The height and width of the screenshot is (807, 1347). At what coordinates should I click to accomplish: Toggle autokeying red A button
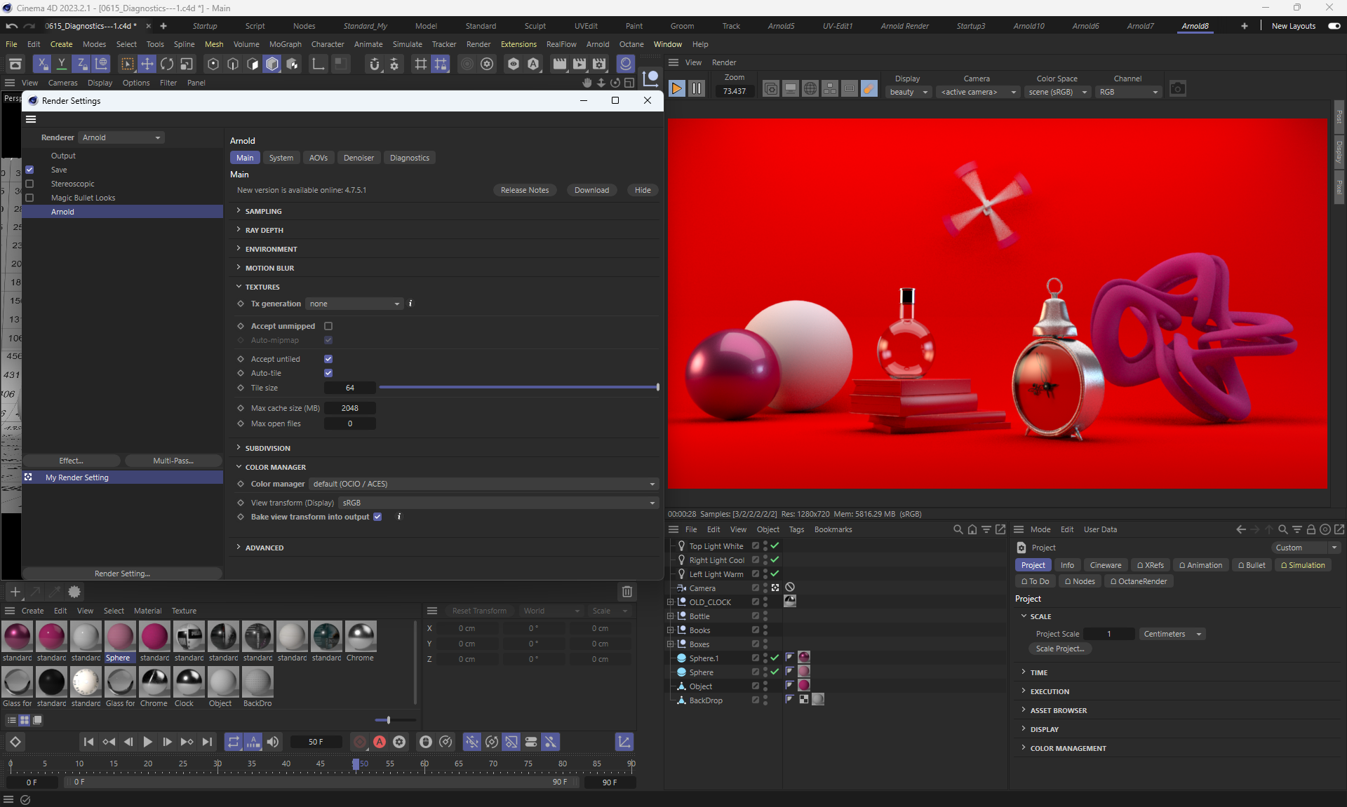click(x=380, y=742)
